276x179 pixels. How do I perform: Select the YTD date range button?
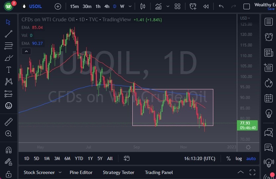click(79, 158)
